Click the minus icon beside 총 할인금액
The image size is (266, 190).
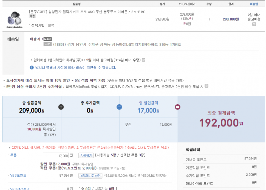(x=119, y=107)
